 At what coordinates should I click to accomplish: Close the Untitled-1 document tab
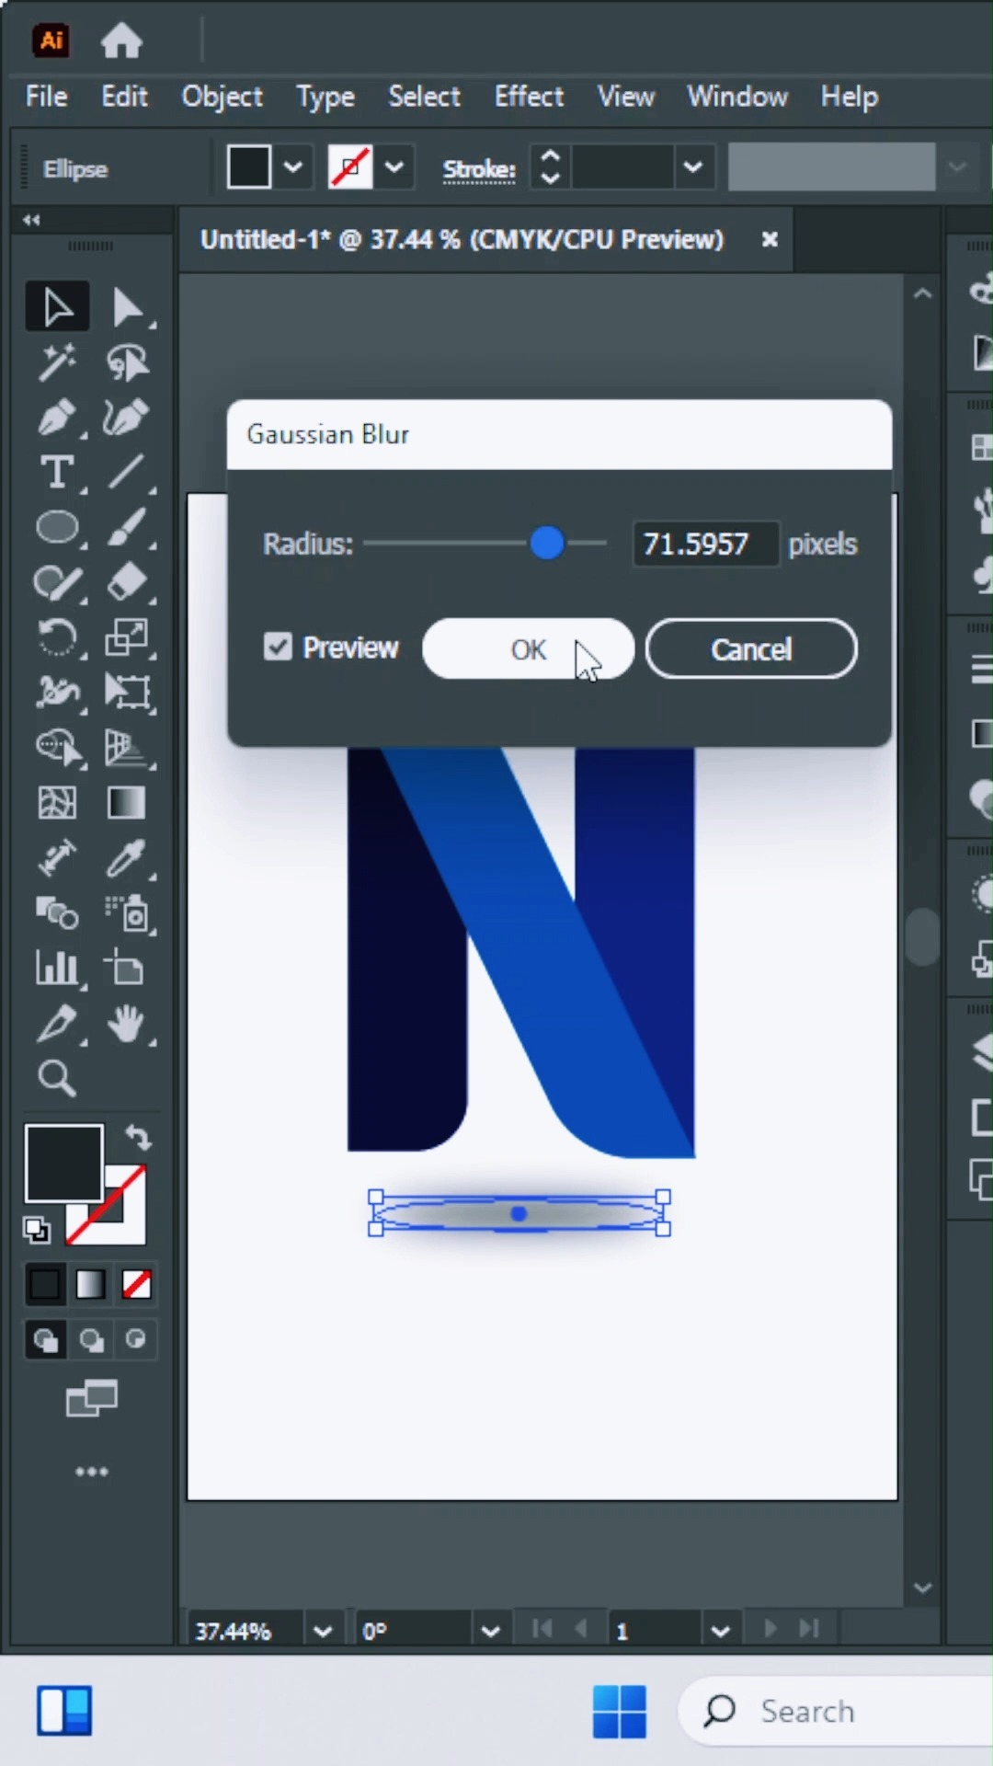[x=770, y=239]
